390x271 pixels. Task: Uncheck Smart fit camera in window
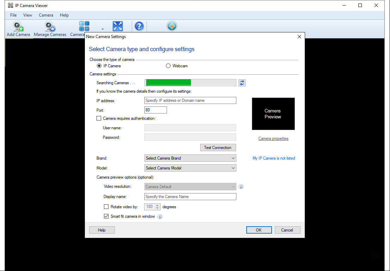tap(106, 216)
